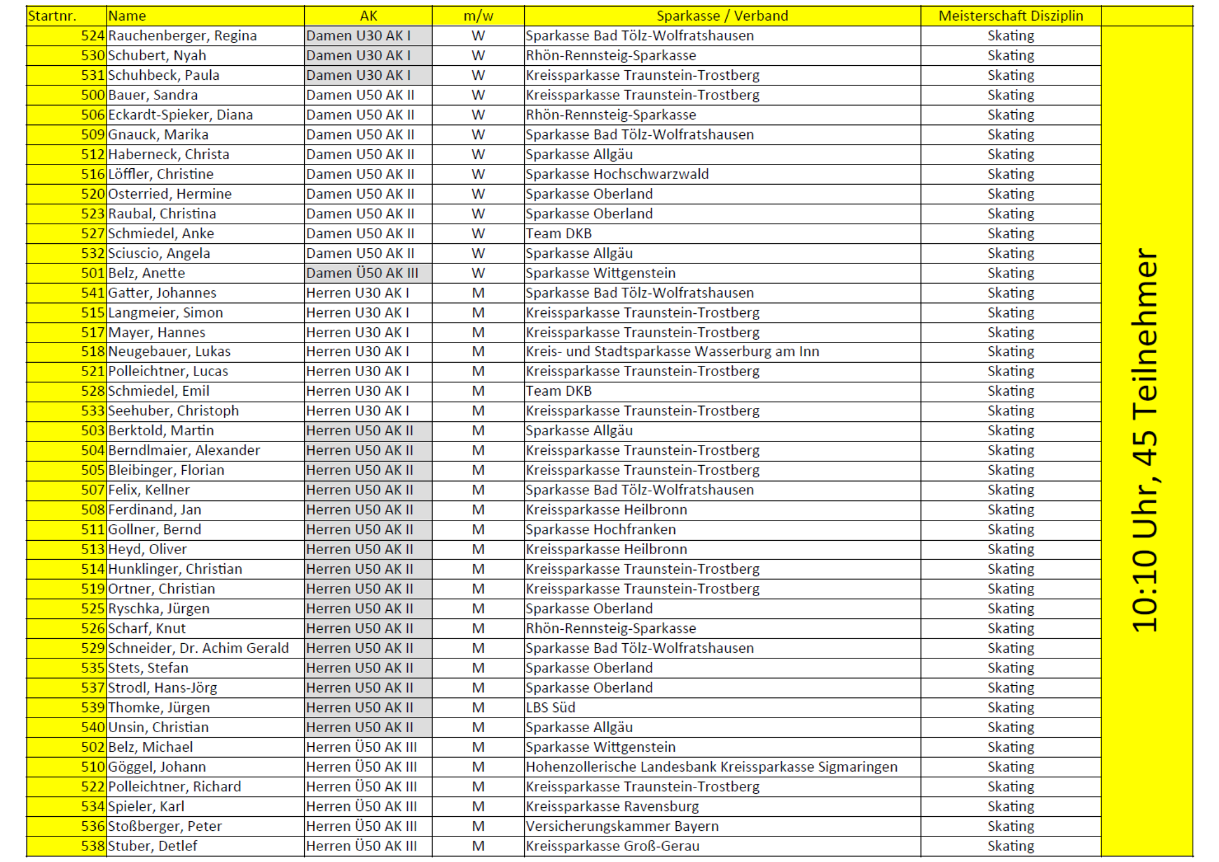
Task: Click start number 538 cell
Action: pos(92,846)
